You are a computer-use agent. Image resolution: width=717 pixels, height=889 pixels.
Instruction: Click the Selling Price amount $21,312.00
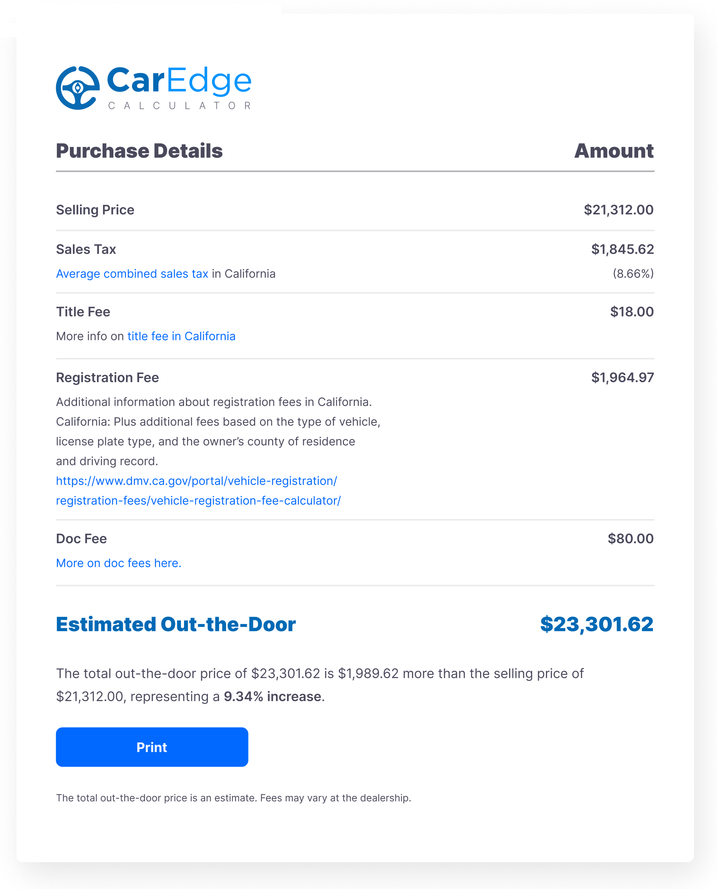618,210
